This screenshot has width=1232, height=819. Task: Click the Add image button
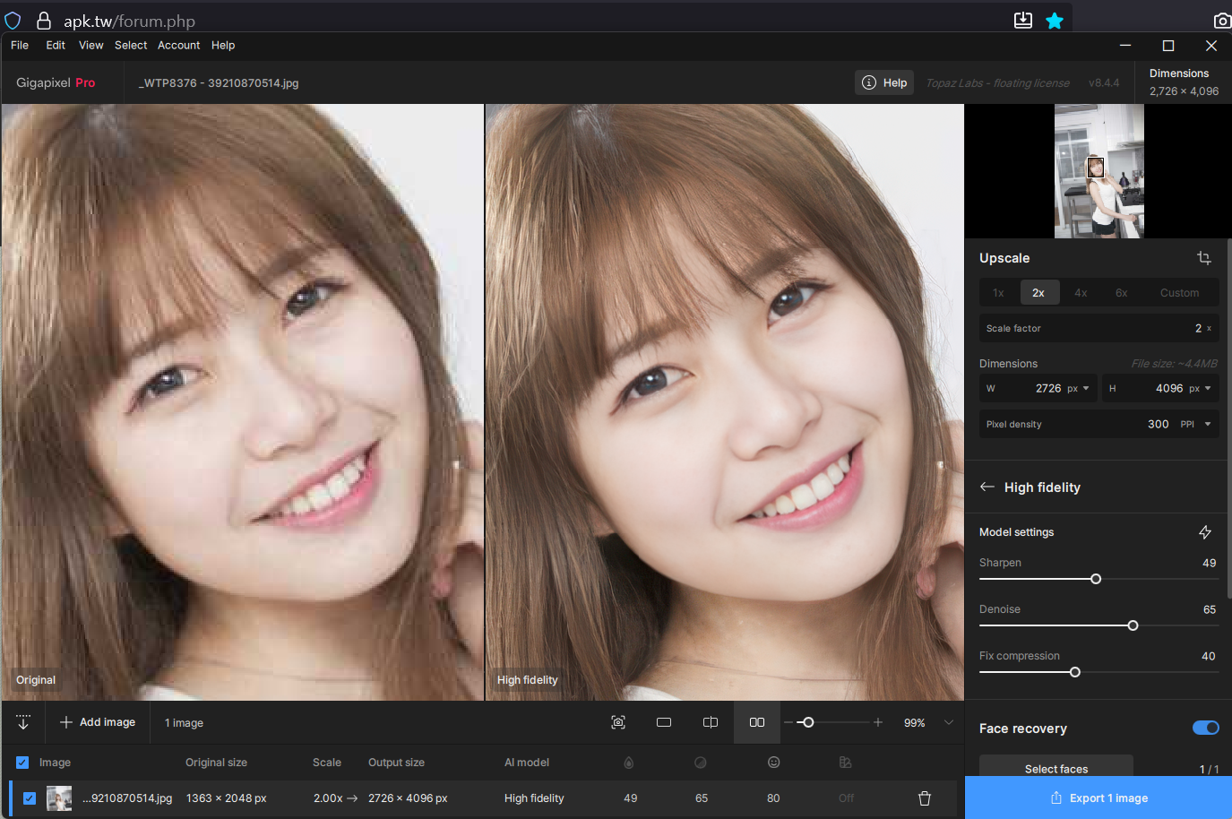click(98, 722)
